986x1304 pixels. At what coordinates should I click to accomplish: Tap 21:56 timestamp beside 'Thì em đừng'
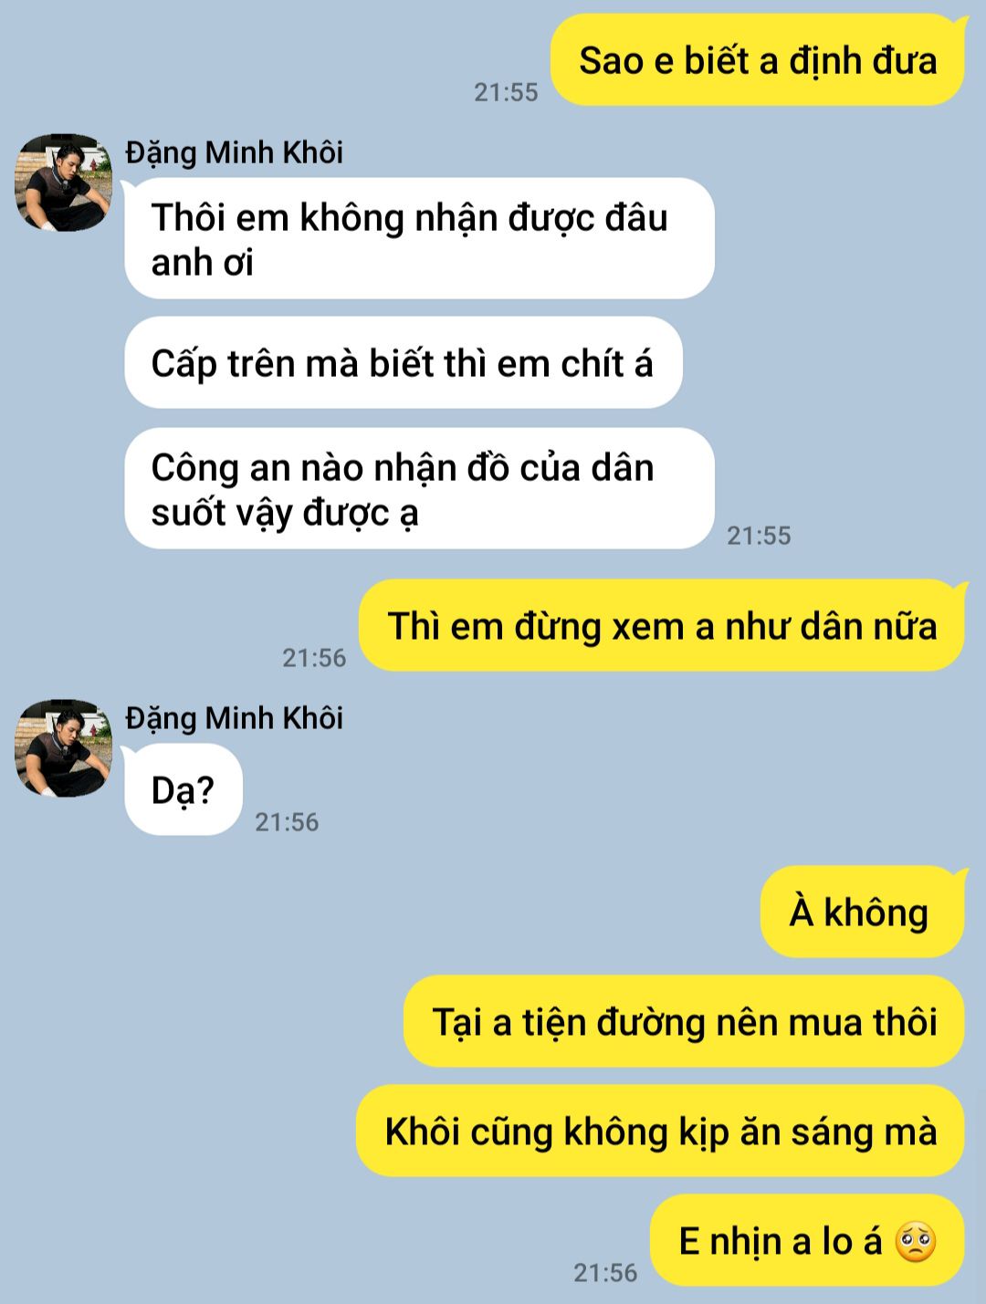[x=314, y=658]
